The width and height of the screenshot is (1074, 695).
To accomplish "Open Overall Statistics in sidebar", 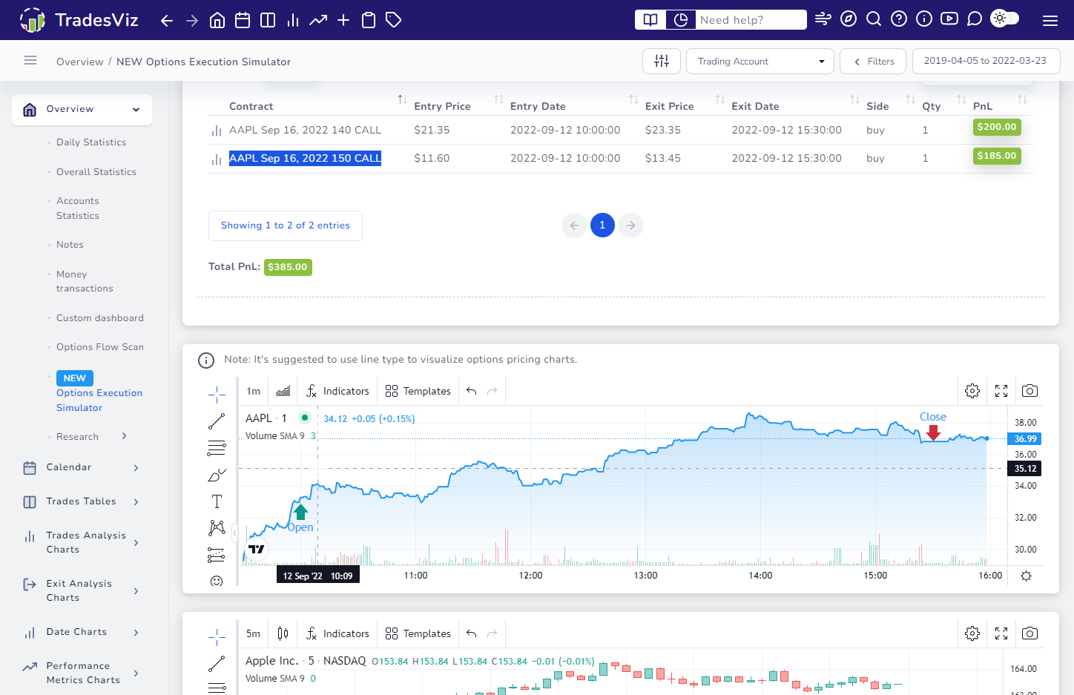I will [x=96, y=172].
